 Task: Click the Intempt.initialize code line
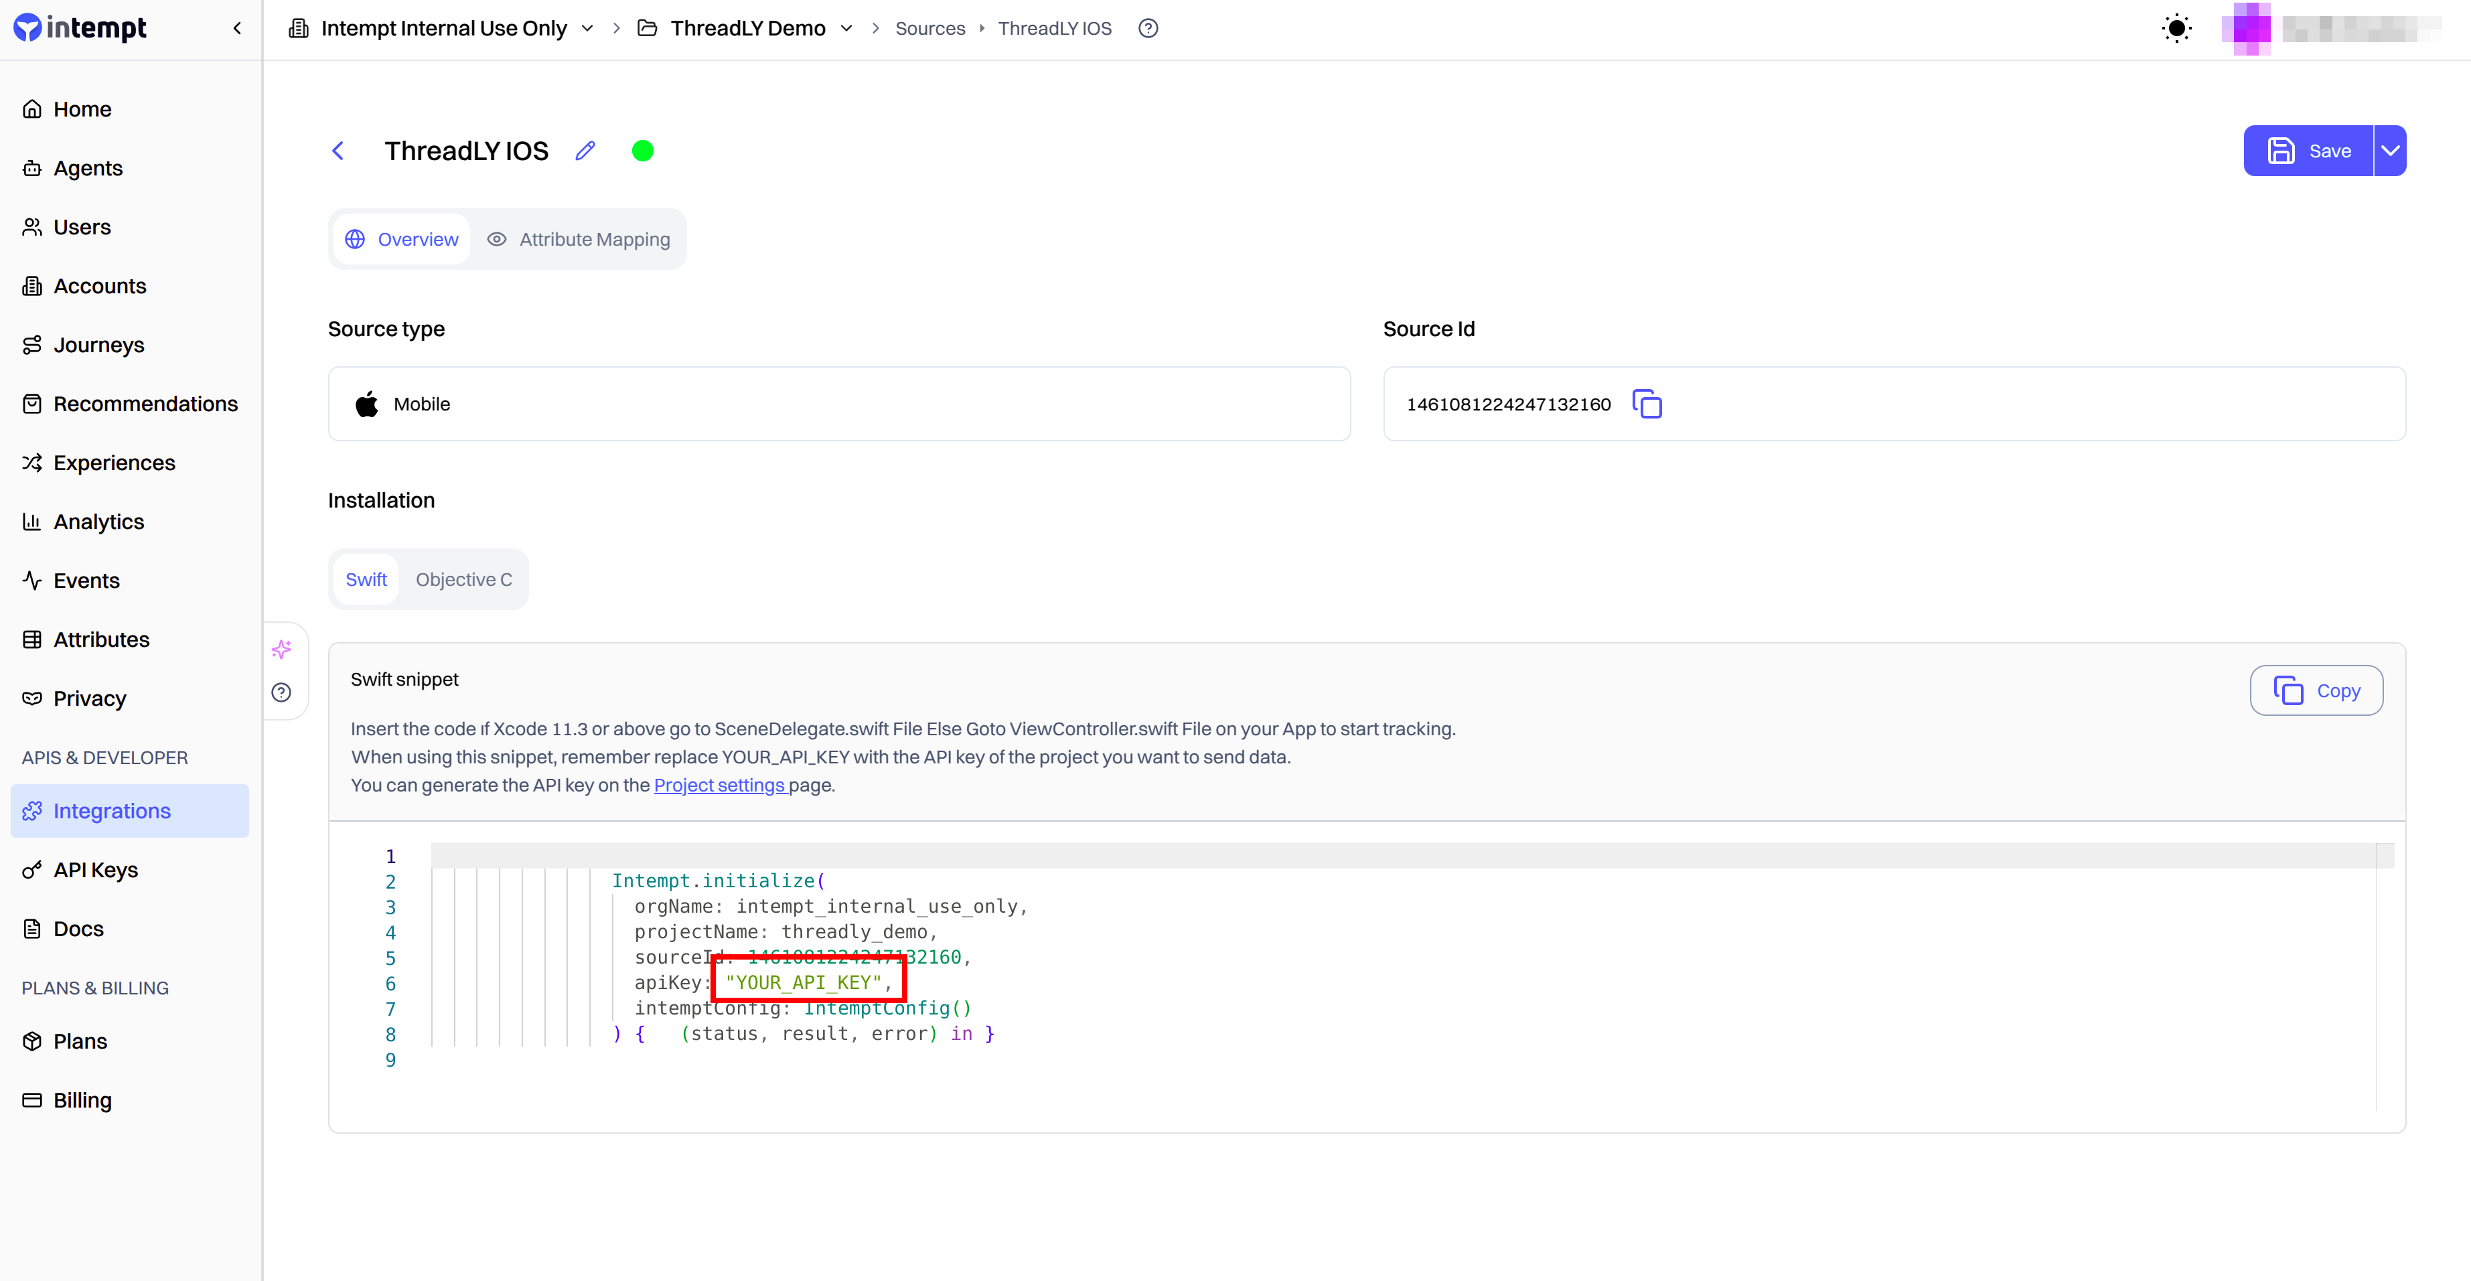(x=719, y=881)
